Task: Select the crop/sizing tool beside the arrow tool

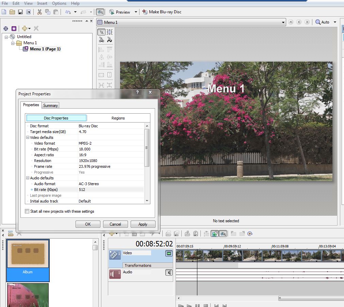Action: (x=110, y=32)
